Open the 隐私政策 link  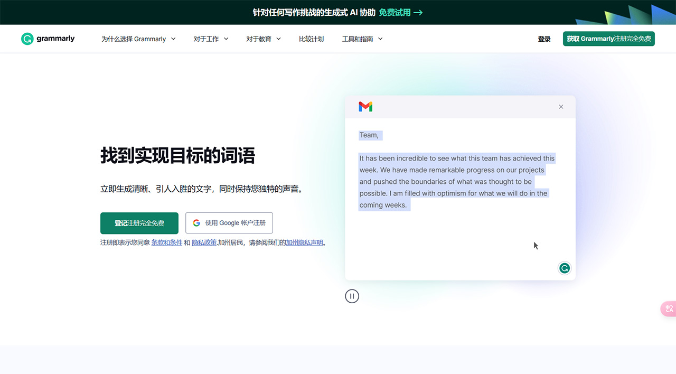point(203,242)
